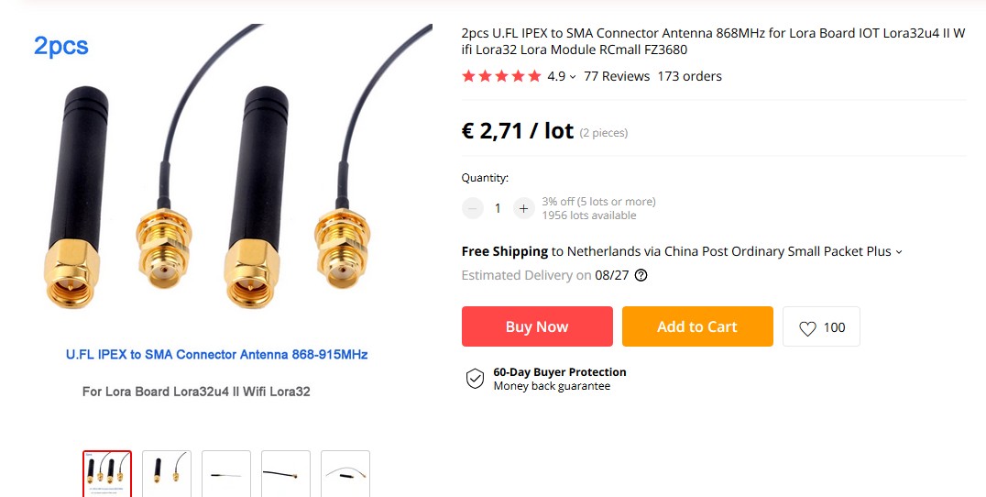Screen dimensions: 986x497
Task: Click the quantity number field
Action: [498, 208]
